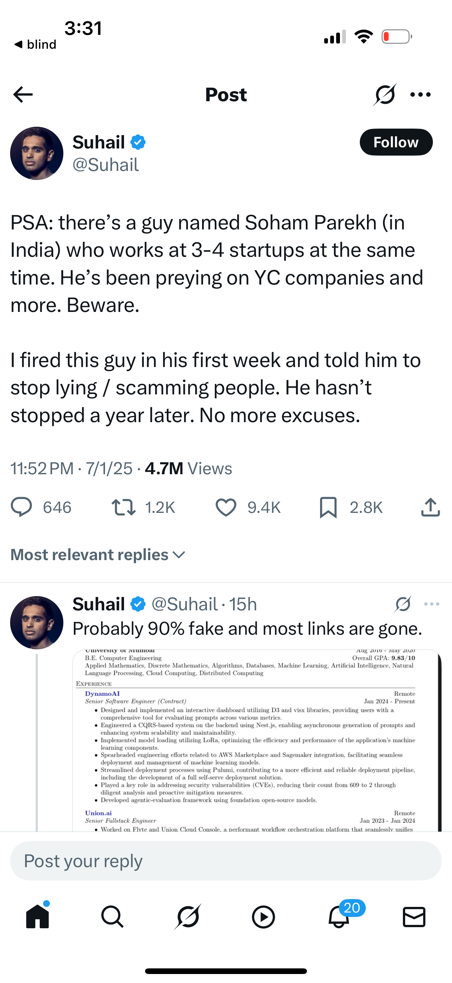The width and height of the screenshot is (452, 983).
Task: Open notifications bell with 20 badge
Action: (x=339, y=917)
